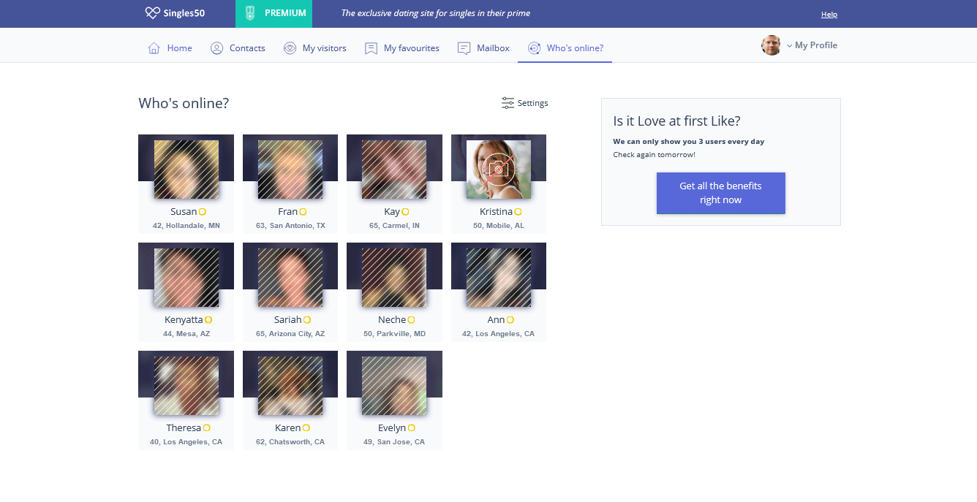977x502 pixels.
Task: Open Evelyn's blurred profile photo
Action: (394, 386)
